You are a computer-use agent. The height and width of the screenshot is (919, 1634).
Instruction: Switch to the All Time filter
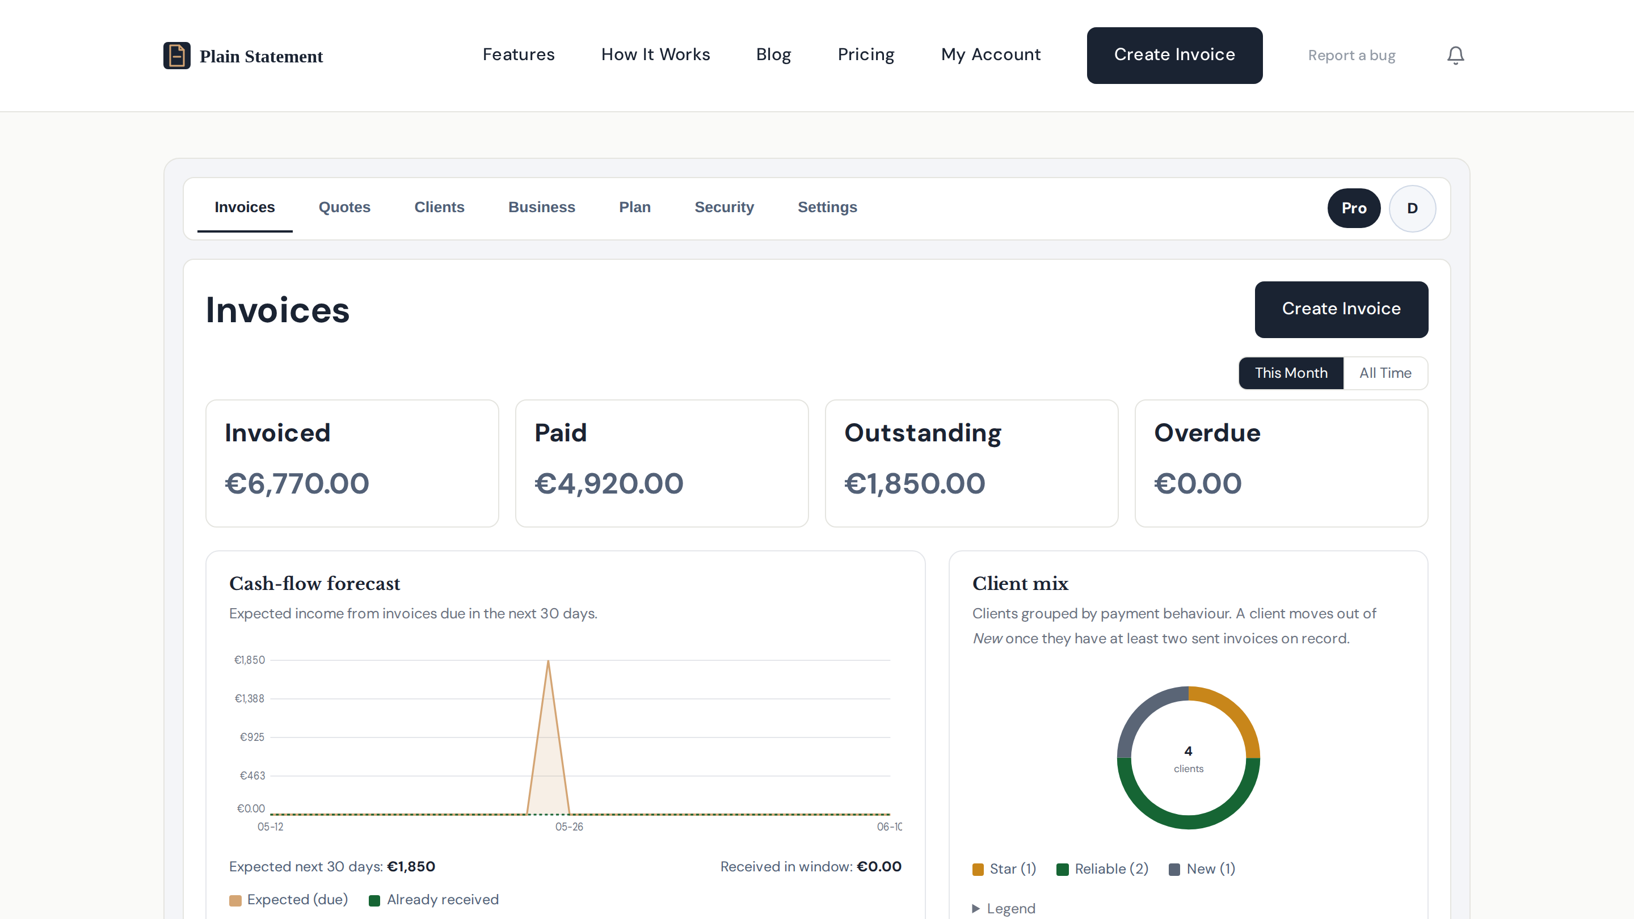tap(1385, 373)
